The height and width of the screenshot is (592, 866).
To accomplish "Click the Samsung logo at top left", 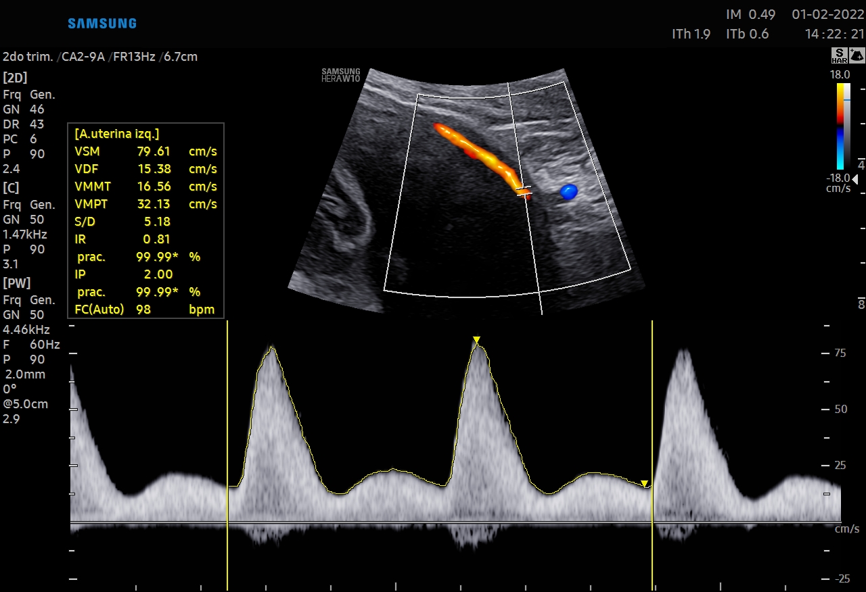I will pyautogui.click(x=102, y=24).
